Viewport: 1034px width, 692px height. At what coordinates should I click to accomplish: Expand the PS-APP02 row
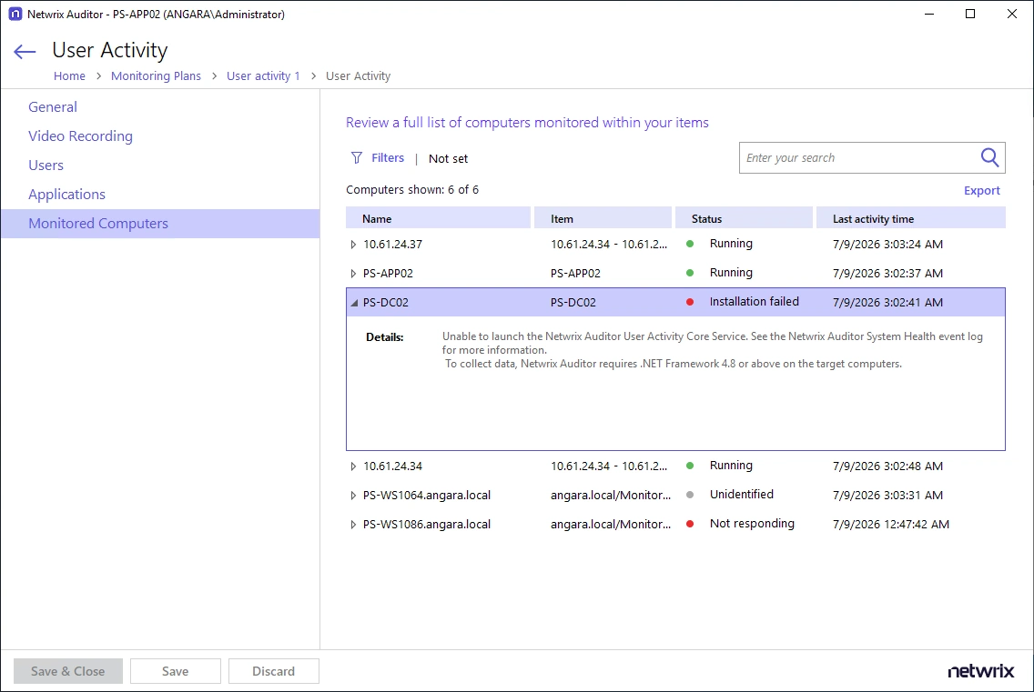353,274
